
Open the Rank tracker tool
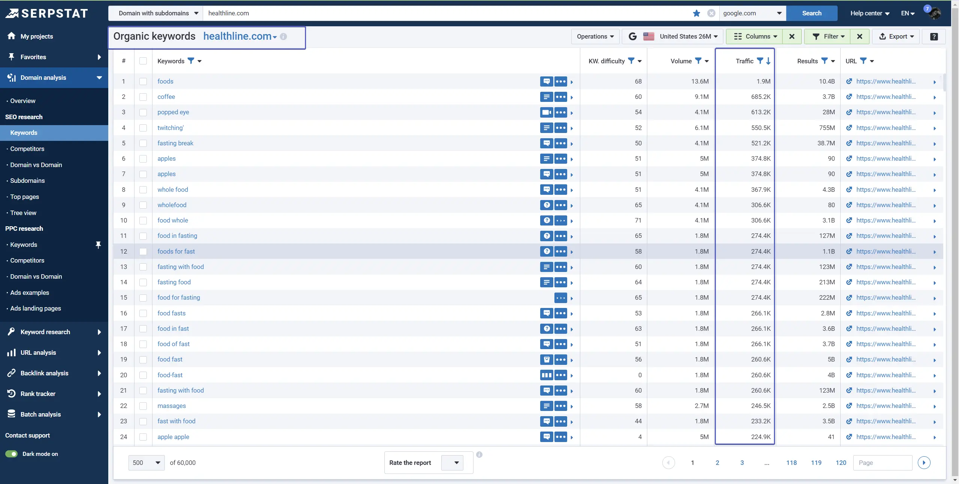click(x=37, y=394)
